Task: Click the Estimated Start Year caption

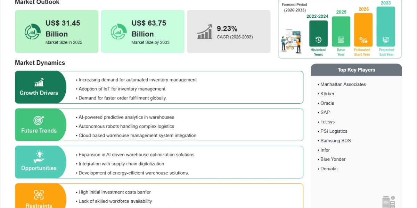Action: (362, 52)
